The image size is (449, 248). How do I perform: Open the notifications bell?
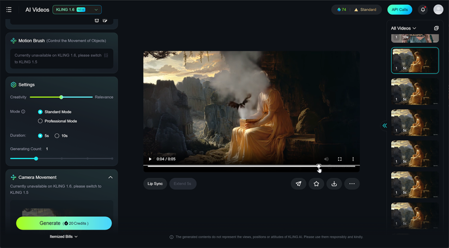423,10
